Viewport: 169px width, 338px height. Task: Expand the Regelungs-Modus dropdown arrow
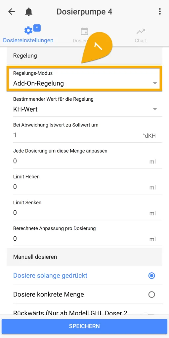[x=155, y=83]
